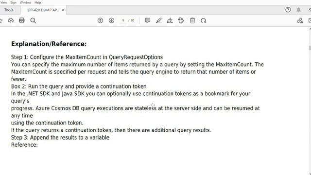Close the DP-420 DUMP tab

(63, 10)
